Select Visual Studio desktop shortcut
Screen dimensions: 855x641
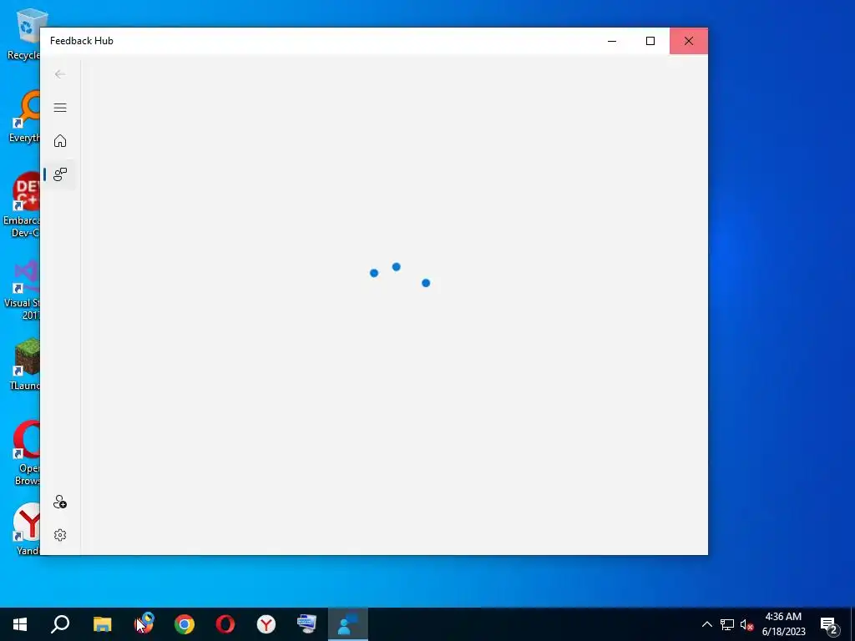click(22, 289)
